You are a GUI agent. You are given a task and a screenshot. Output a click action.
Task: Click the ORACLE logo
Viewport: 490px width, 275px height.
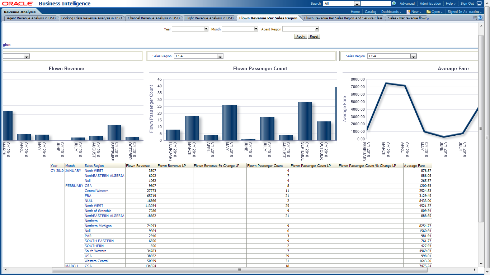point(17,4)
